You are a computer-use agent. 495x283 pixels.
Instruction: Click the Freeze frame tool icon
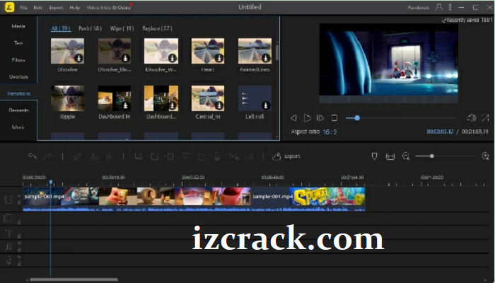click(186, 156)
